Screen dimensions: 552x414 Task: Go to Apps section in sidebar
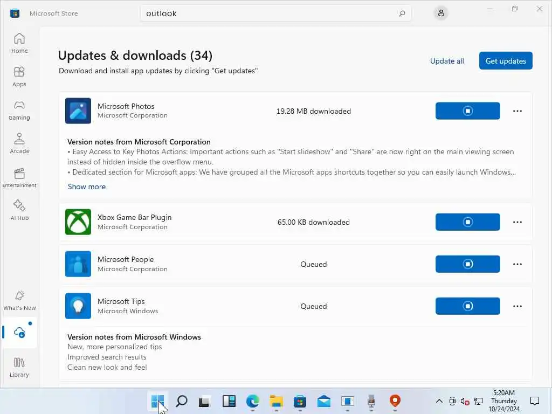[19, 77]
